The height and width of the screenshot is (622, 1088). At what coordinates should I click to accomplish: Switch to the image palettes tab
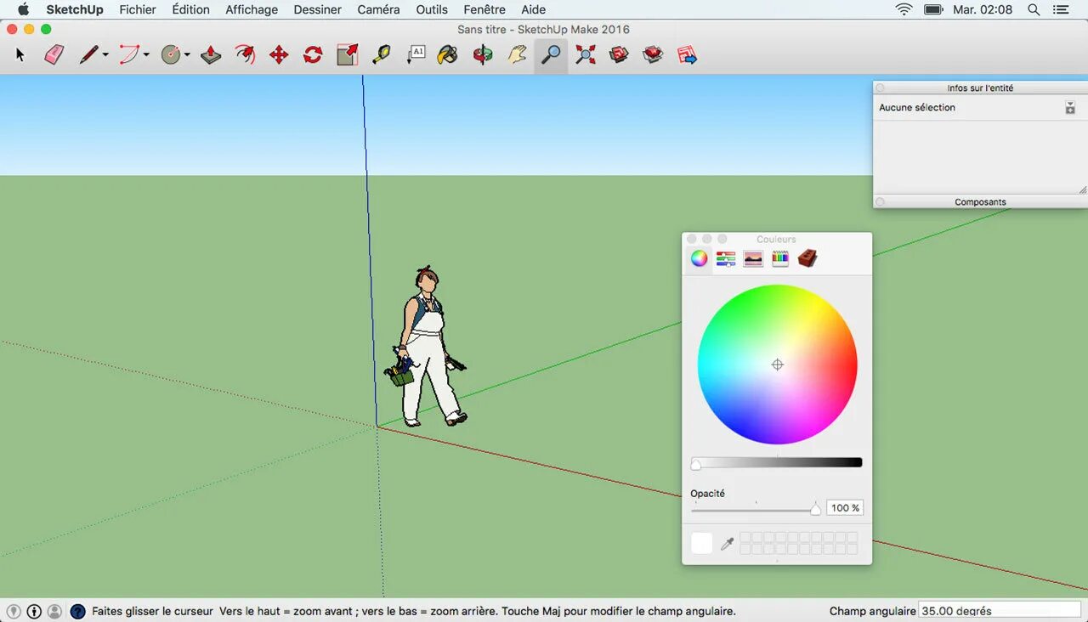pyautogui.click(x=753, y=259)
